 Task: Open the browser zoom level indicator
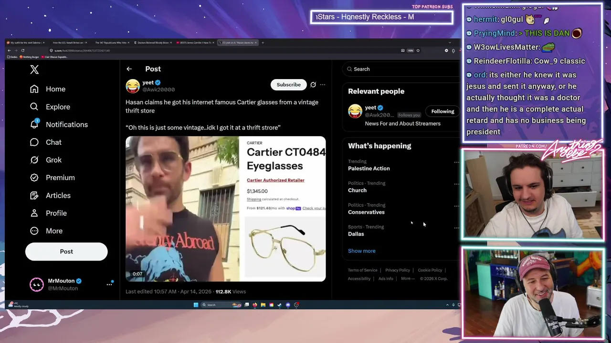coord(410,50)
